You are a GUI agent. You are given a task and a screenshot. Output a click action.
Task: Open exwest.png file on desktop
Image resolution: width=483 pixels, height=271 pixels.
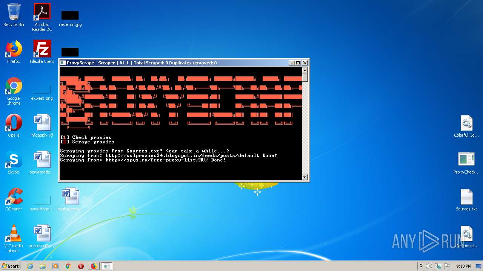[42, 92]
